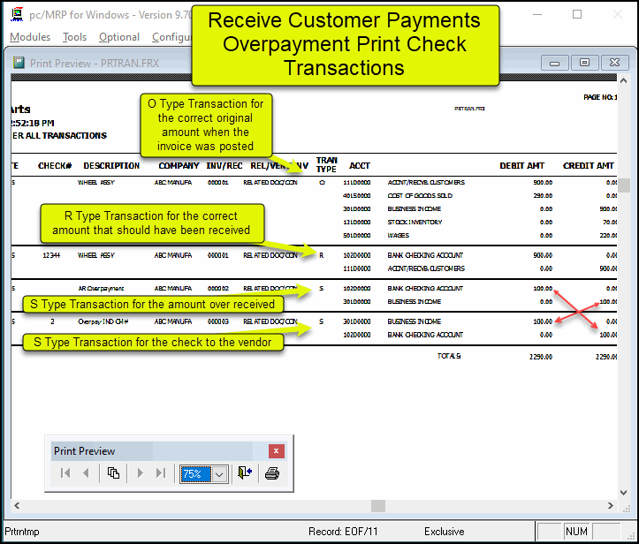The width and height of the screenshot is (639, 544).
Task: Click the previous page arrow icon
Action: (x=86, y=473)
